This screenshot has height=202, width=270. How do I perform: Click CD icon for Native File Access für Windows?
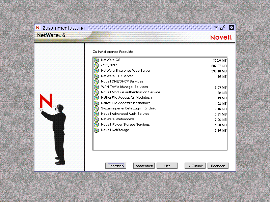[96, 103]
